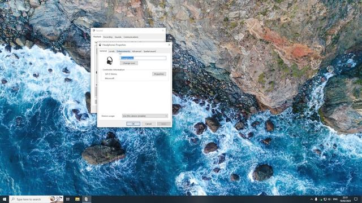Click the Cancel button
The image size is (362, 203).
(148, 124)
